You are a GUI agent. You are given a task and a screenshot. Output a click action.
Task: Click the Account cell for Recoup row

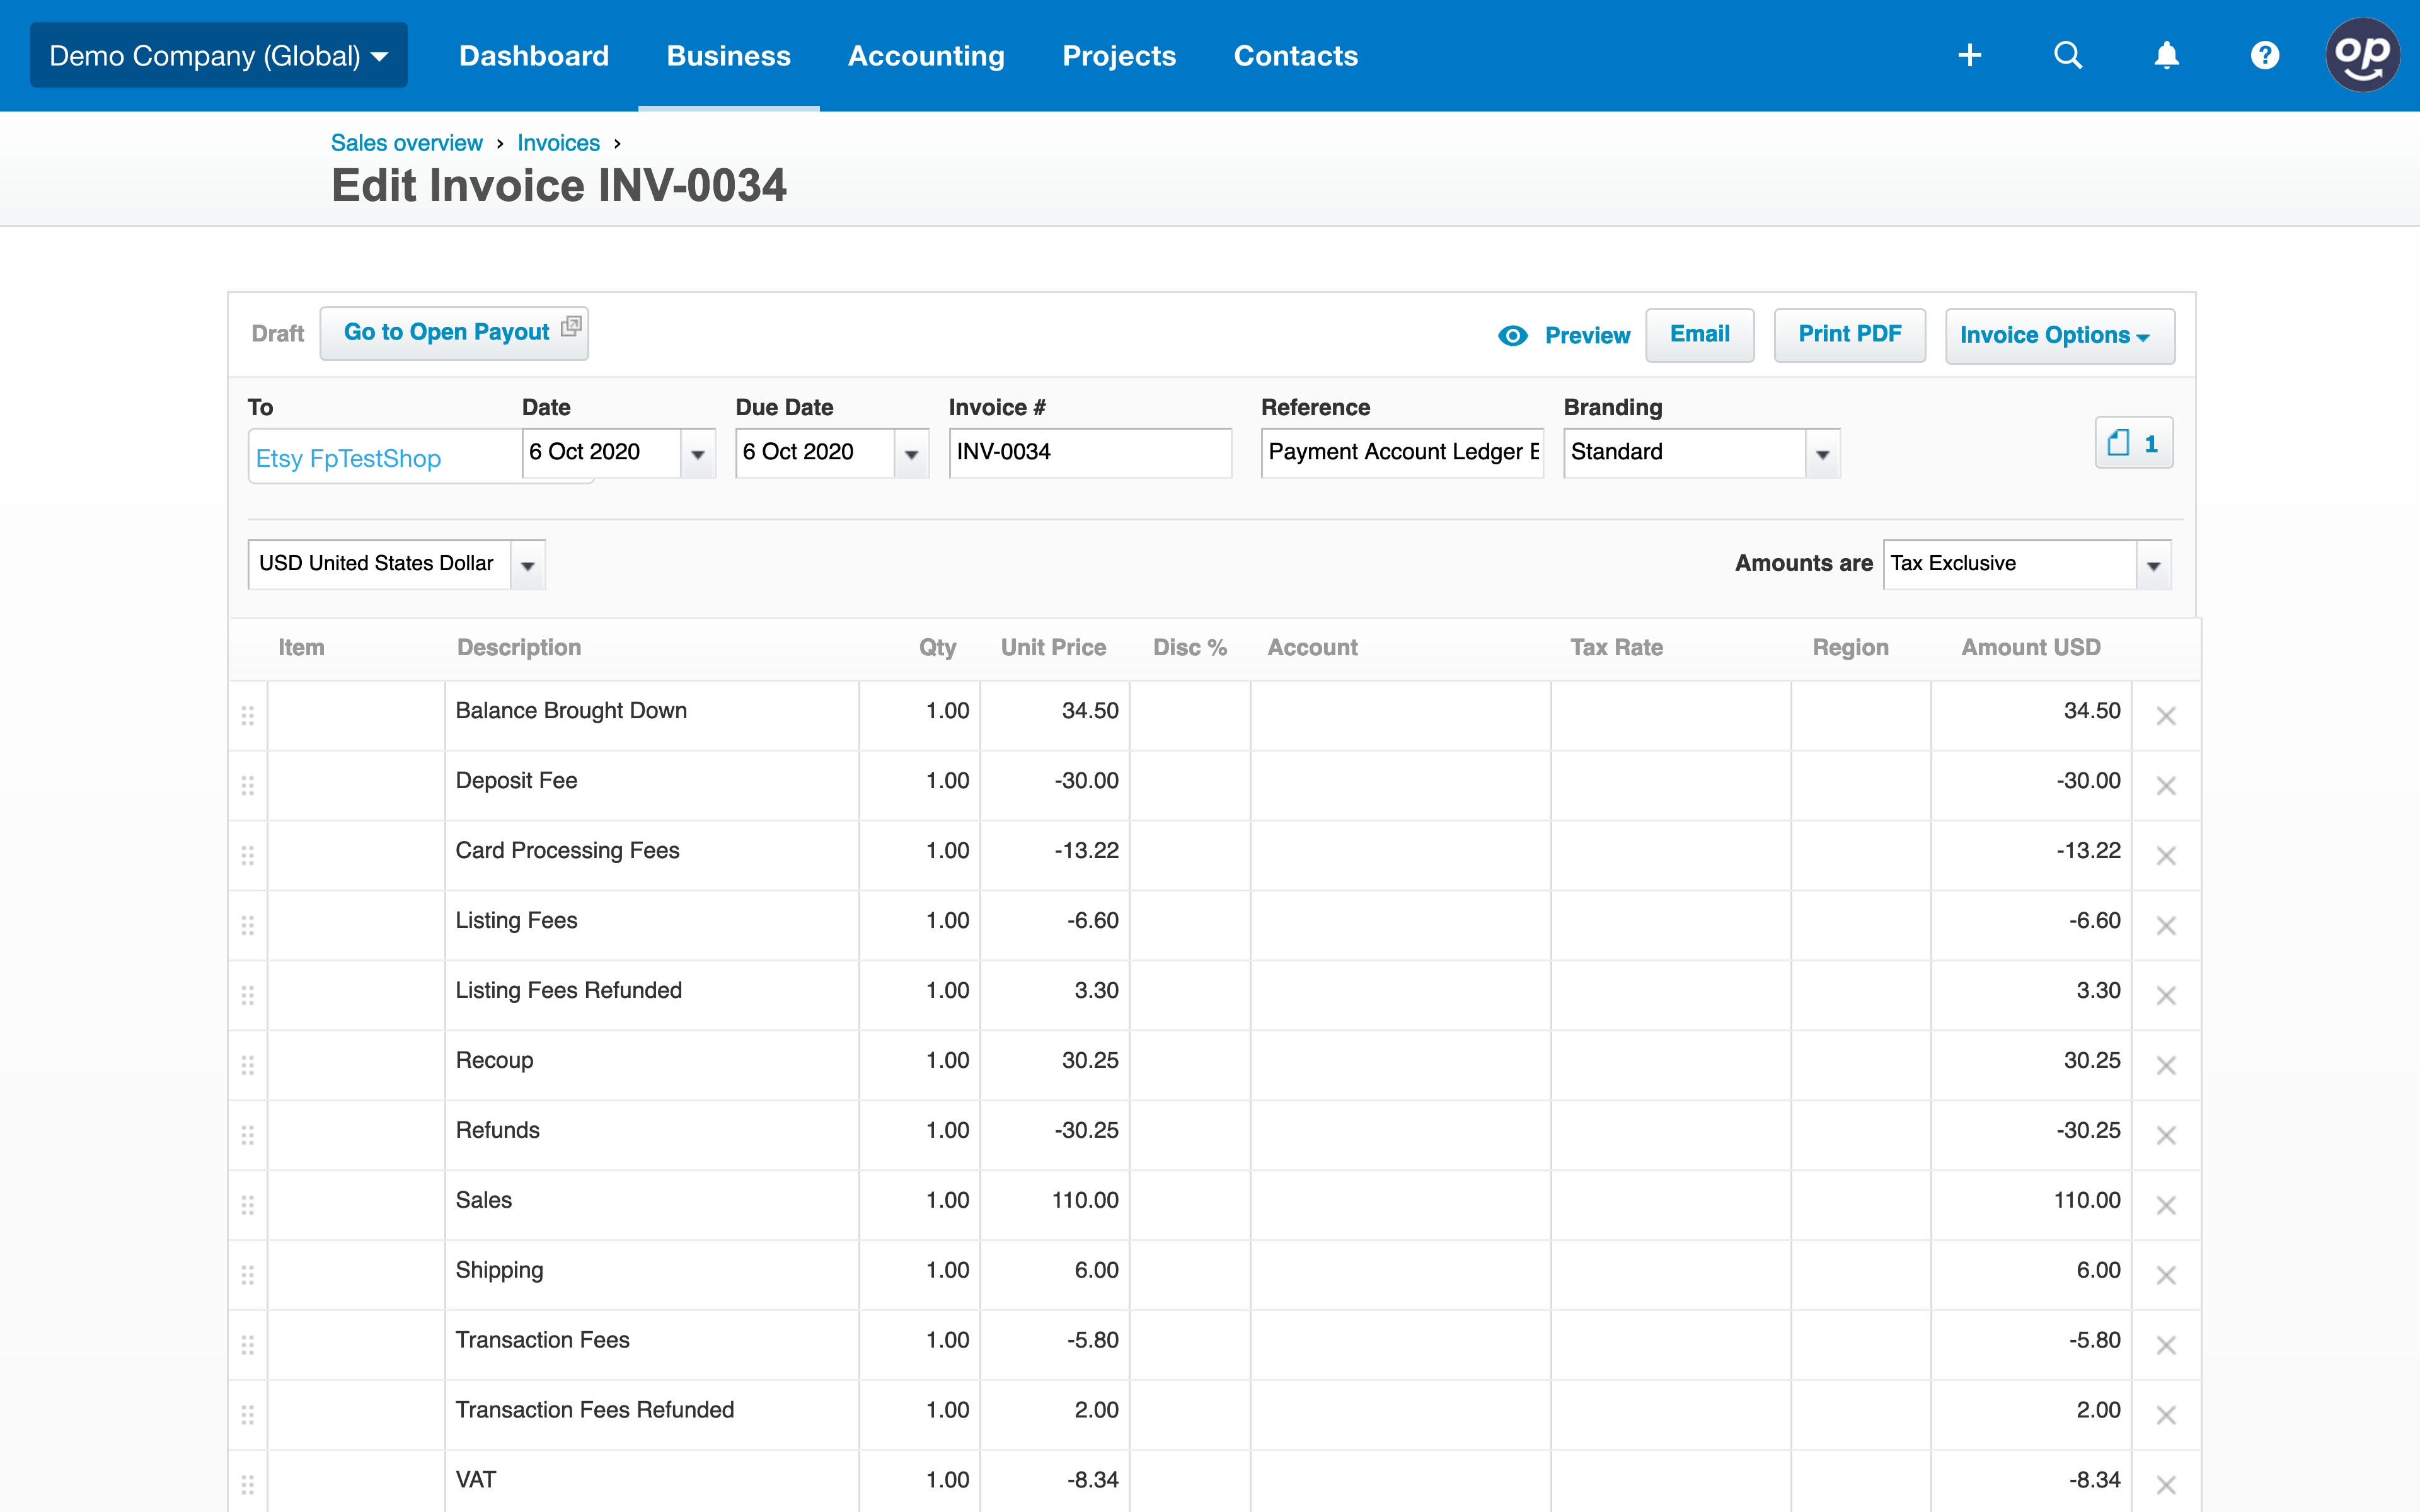[1401, 1066]
